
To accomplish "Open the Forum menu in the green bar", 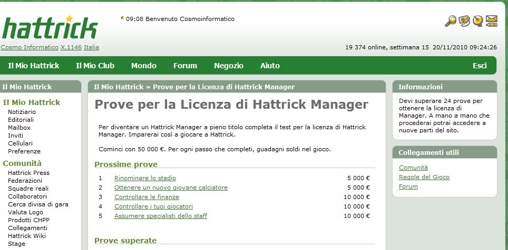I will pyautogui.click(x=185, y=66).
